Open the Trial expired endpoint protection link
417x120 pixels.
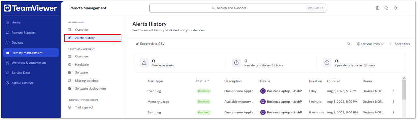pyautogui.click(x=84, y=107)
